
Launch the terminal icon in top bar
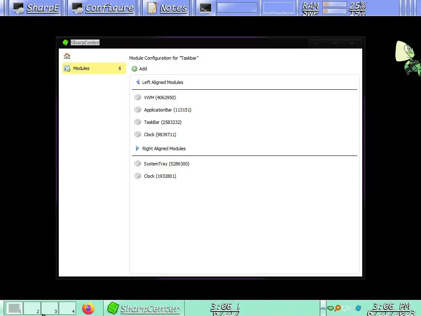(x=206, y=8)
